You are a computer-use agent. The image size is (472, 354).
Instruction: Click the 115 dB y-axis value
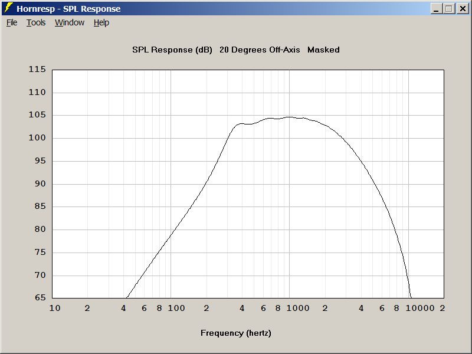pos(37,69)
